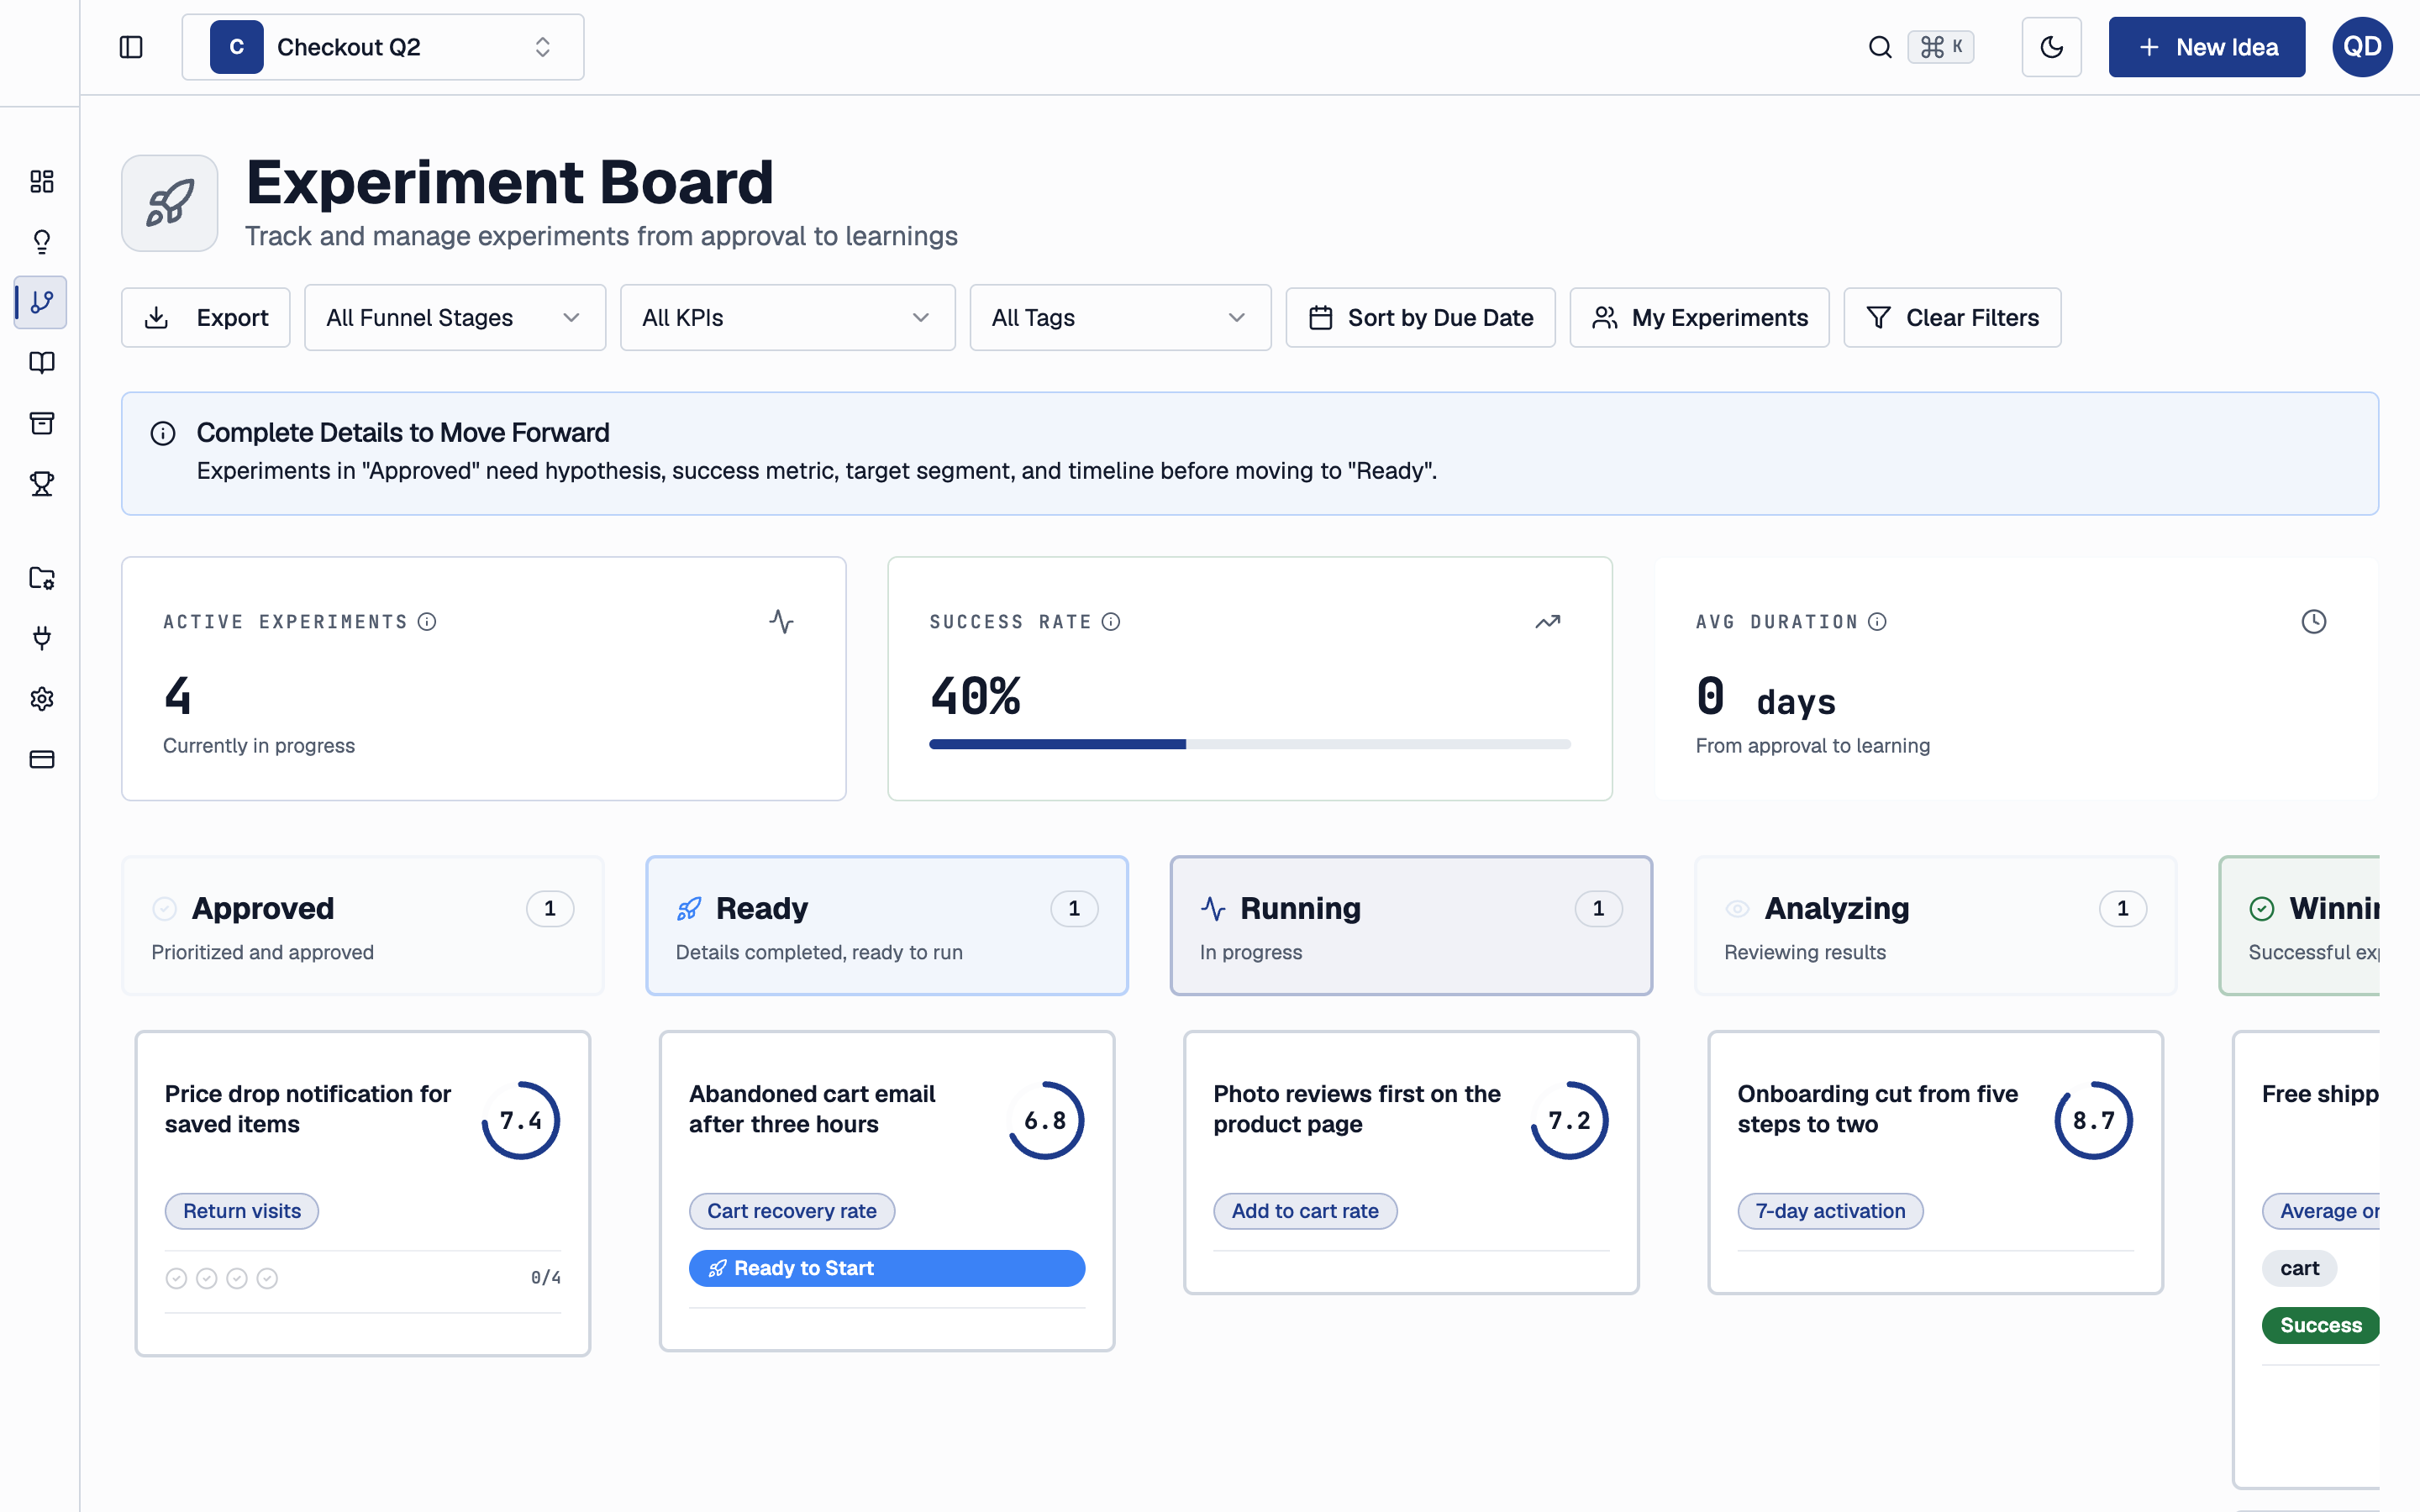Open the plug integrations icon in sidebar
Screen dimensions: 2420x1512
42,638
